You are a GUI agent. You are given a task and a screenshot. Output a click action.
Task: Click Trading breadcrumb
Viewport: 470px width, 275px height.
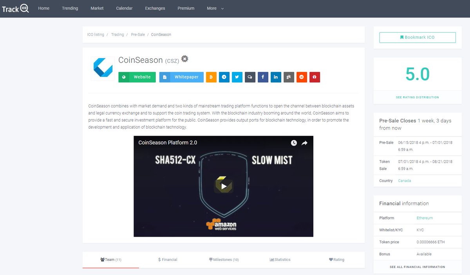[x=117, y=34]
